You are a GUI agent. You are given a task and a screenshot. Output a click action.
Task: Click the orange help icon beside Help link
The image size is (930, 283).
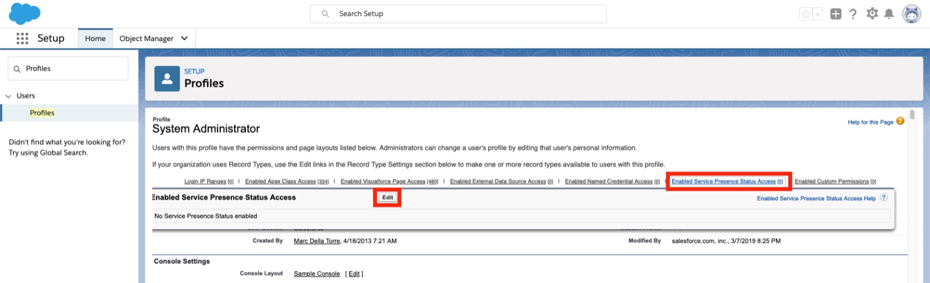pyautogui.click(x=900, y=121)
